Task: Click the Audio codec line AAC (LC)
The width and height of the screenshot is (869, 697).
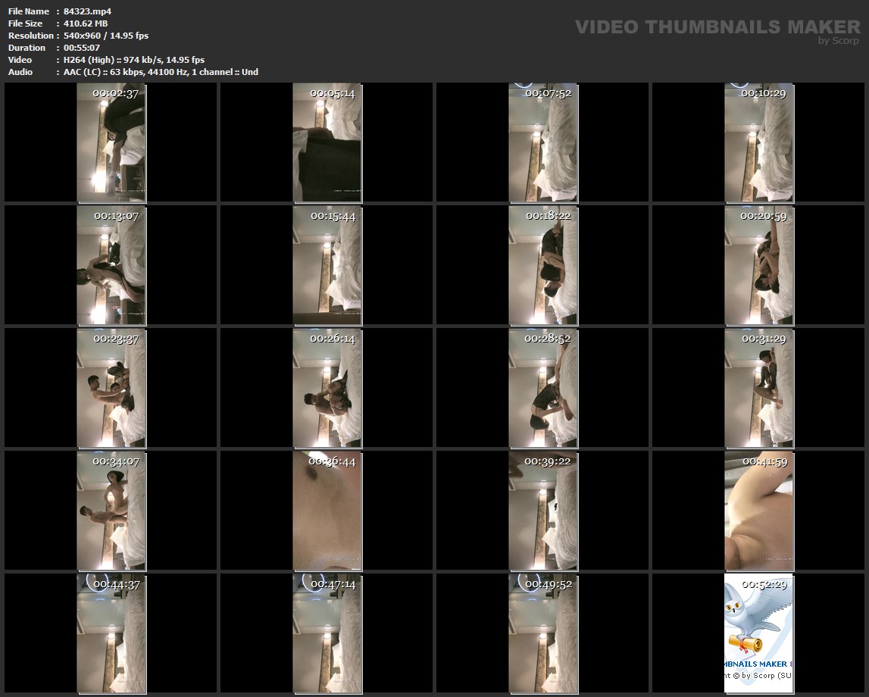Action: click(x=161, y=72)
